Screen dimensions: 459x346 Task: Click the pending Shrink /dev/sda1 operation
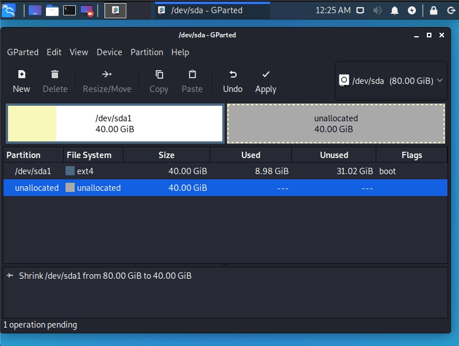[105, 276]
